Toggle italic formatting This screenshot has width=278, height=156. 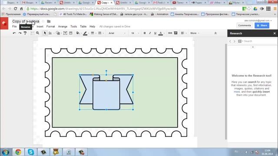pyautogui.click(x=150, y=33)
